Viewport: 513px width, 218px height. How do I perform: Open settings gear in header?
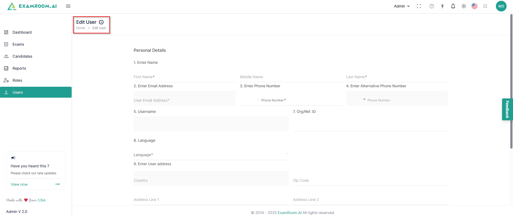coord(464,6)
